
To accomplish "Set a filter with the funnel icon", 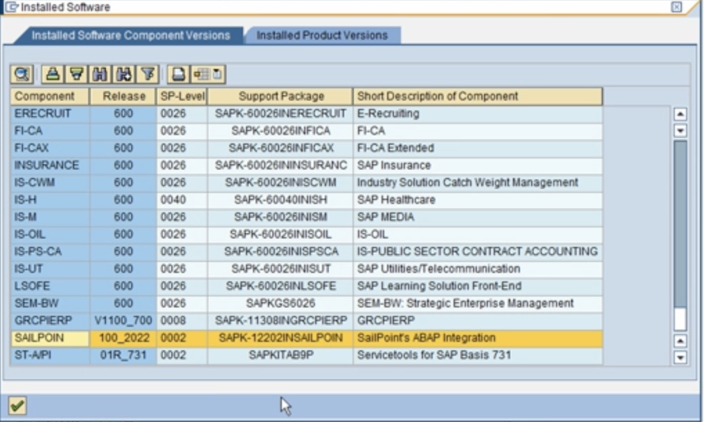I will click(148, 74).
